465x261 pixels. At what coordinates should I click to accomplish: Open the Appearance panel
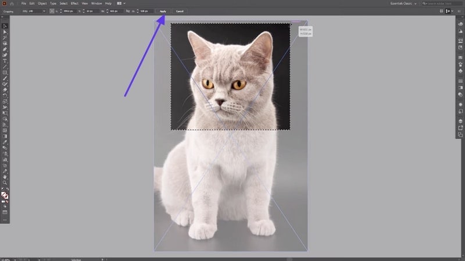[460, 105]
